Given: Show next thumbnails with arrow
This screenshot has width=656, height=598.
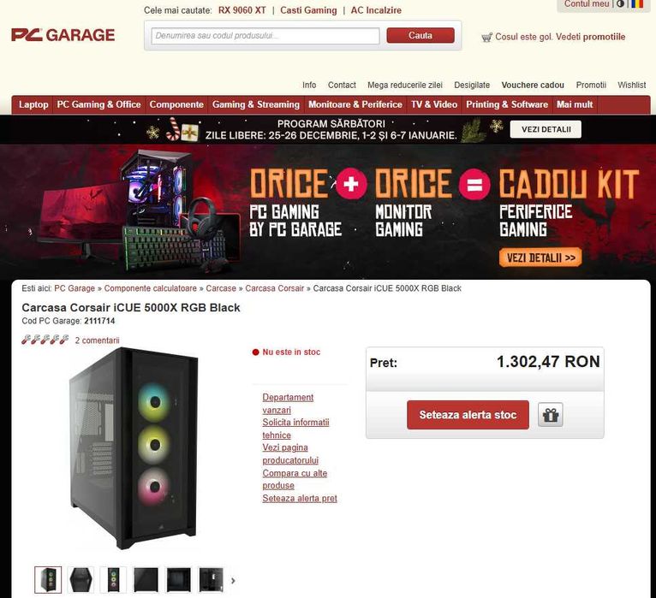Looking at the screenshot, I should (234, 580).
